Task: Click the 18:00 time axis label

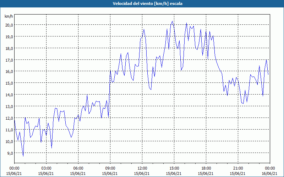Action: [x=206, y=169]
